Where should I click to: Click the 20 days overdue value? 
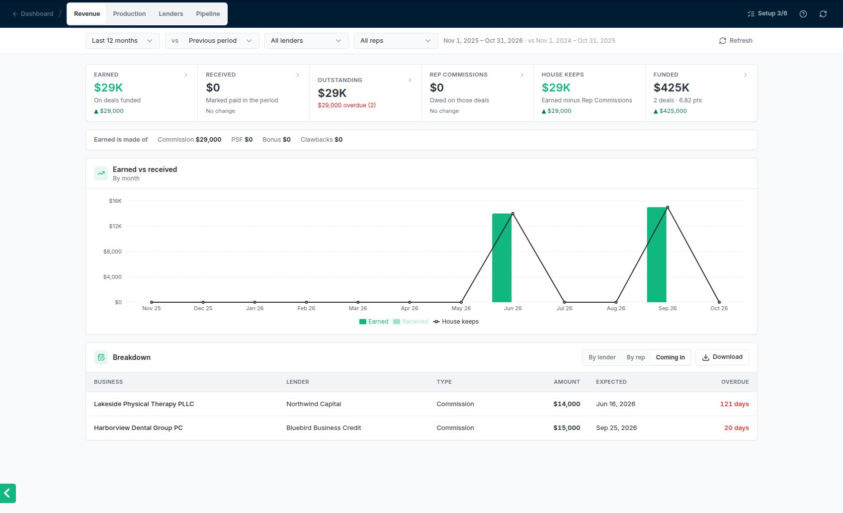tap(736, 428)
